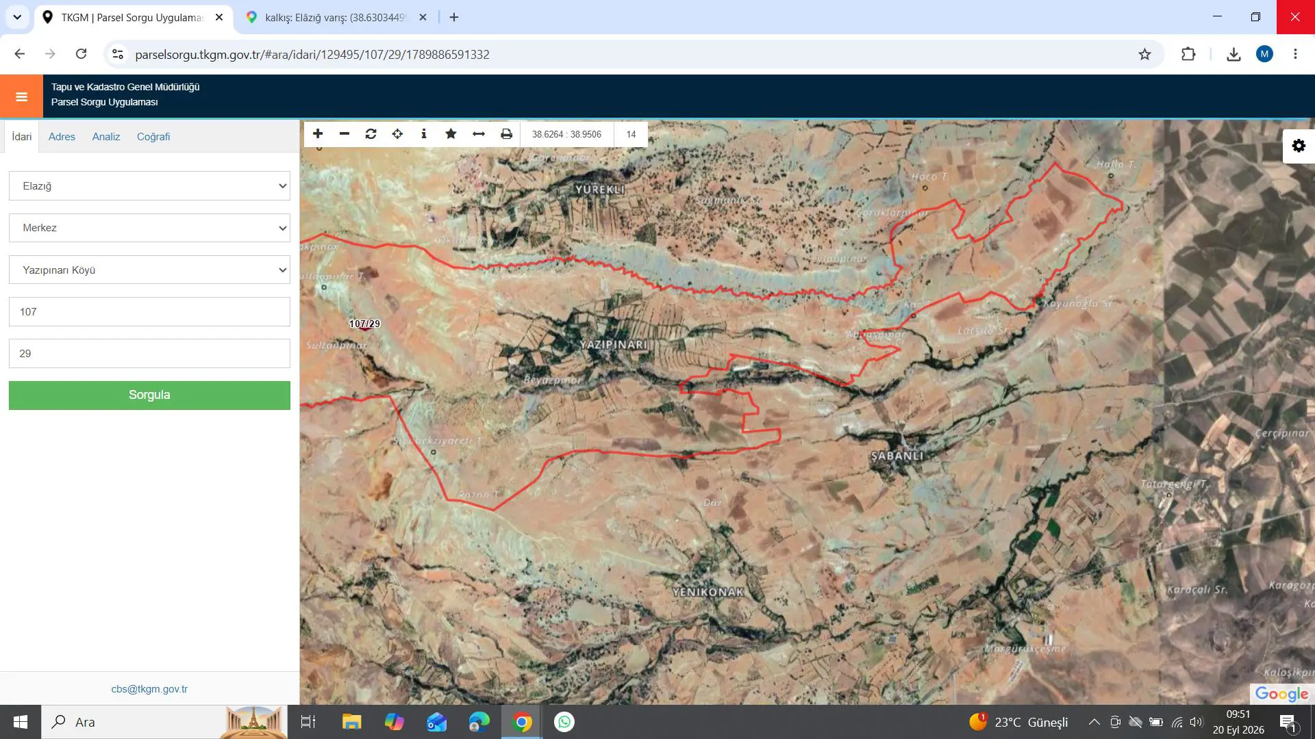The image size is (1315, 739).
Task: Bookmark this page with the star icon
Action: point(1144,54)
